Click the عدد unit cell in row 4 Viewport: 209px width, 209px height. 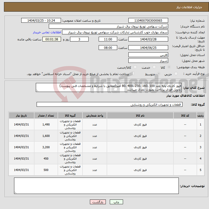(x=95, y=159)
